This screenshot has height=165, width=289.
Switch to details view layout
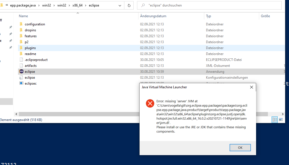tap(275, 120)
